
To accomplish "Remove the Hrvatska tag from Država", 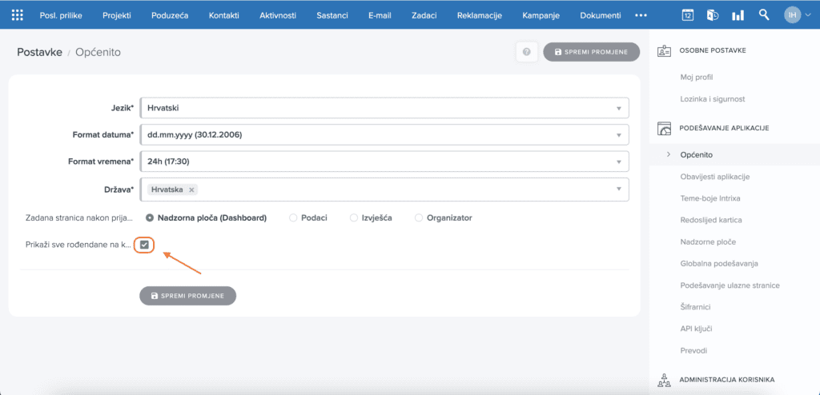I will coord(191,190).
